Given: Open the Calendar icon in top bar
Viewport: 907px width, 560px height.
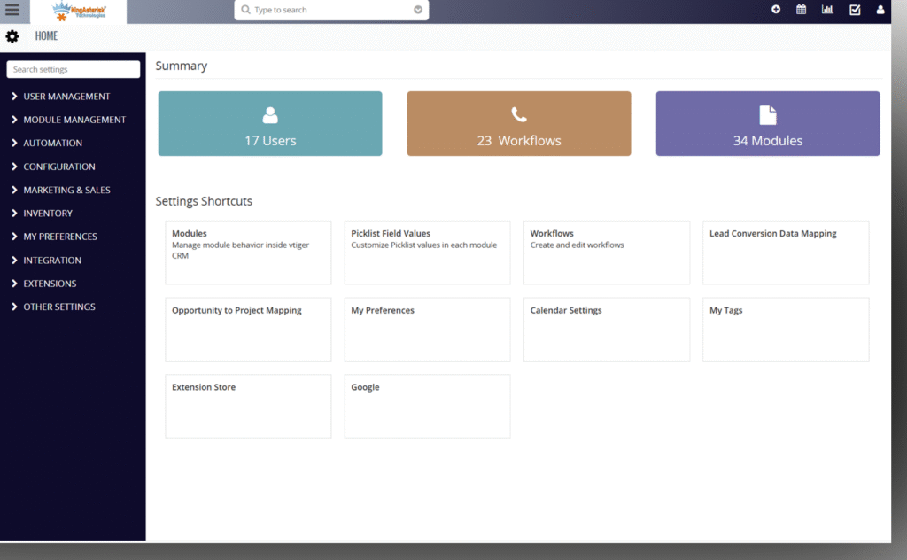Looking at the screenshot, I should tap(801, 10).
